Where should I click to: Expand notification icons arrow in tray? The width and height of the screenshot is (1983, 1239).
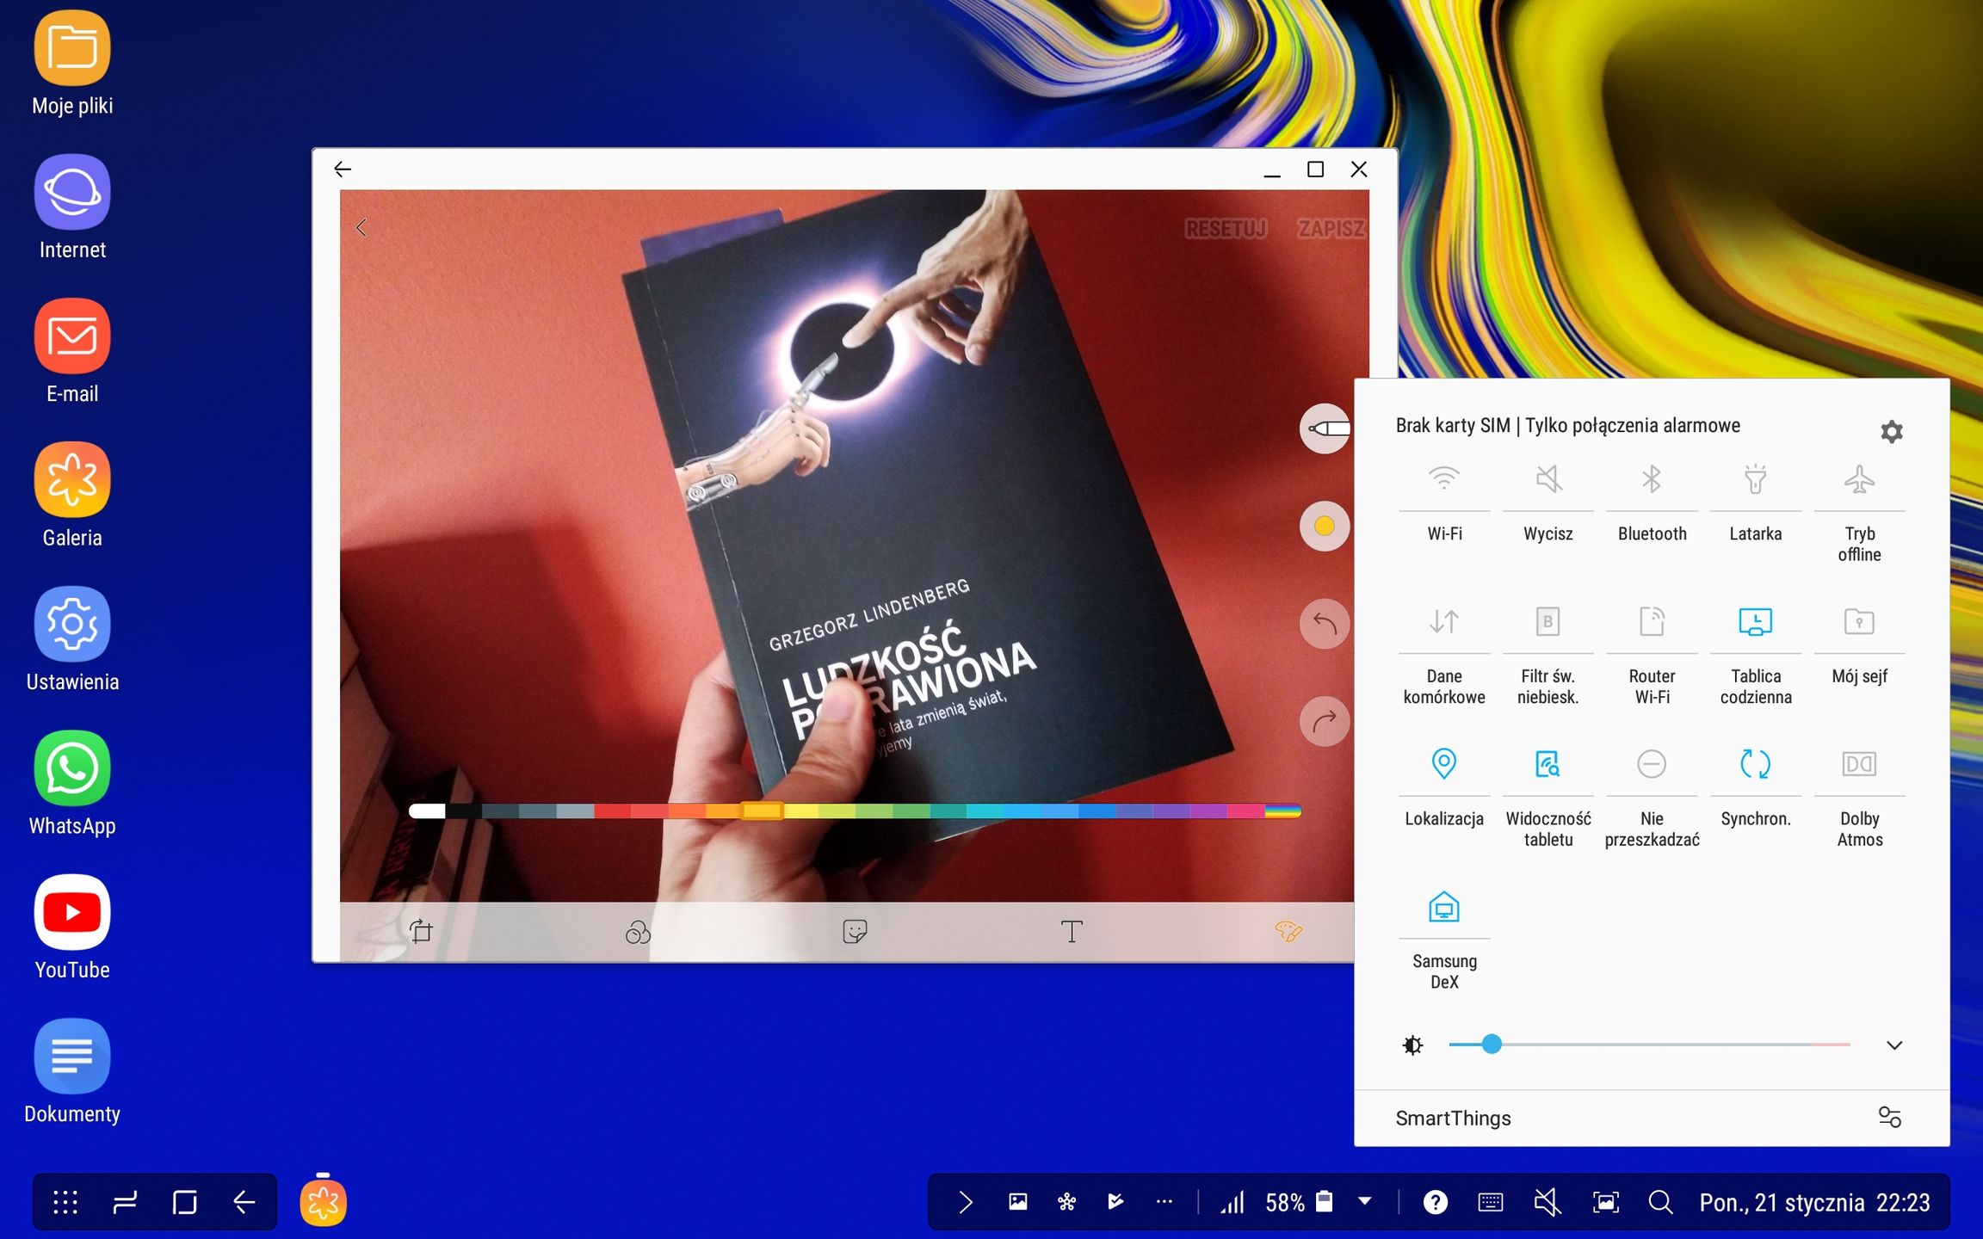(966, 1202)
